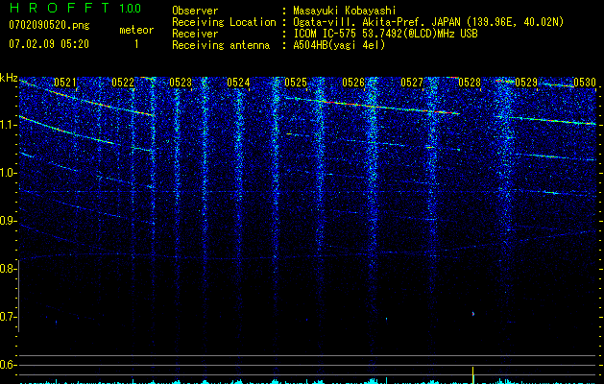
Task: Pick the 0526 time label
Action: click(x=353, y=84)
